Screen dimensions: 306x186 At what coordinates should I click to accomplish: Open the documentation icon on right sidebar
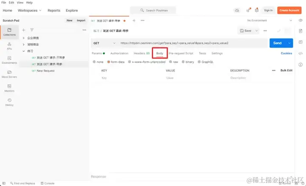tap(300, 31)
